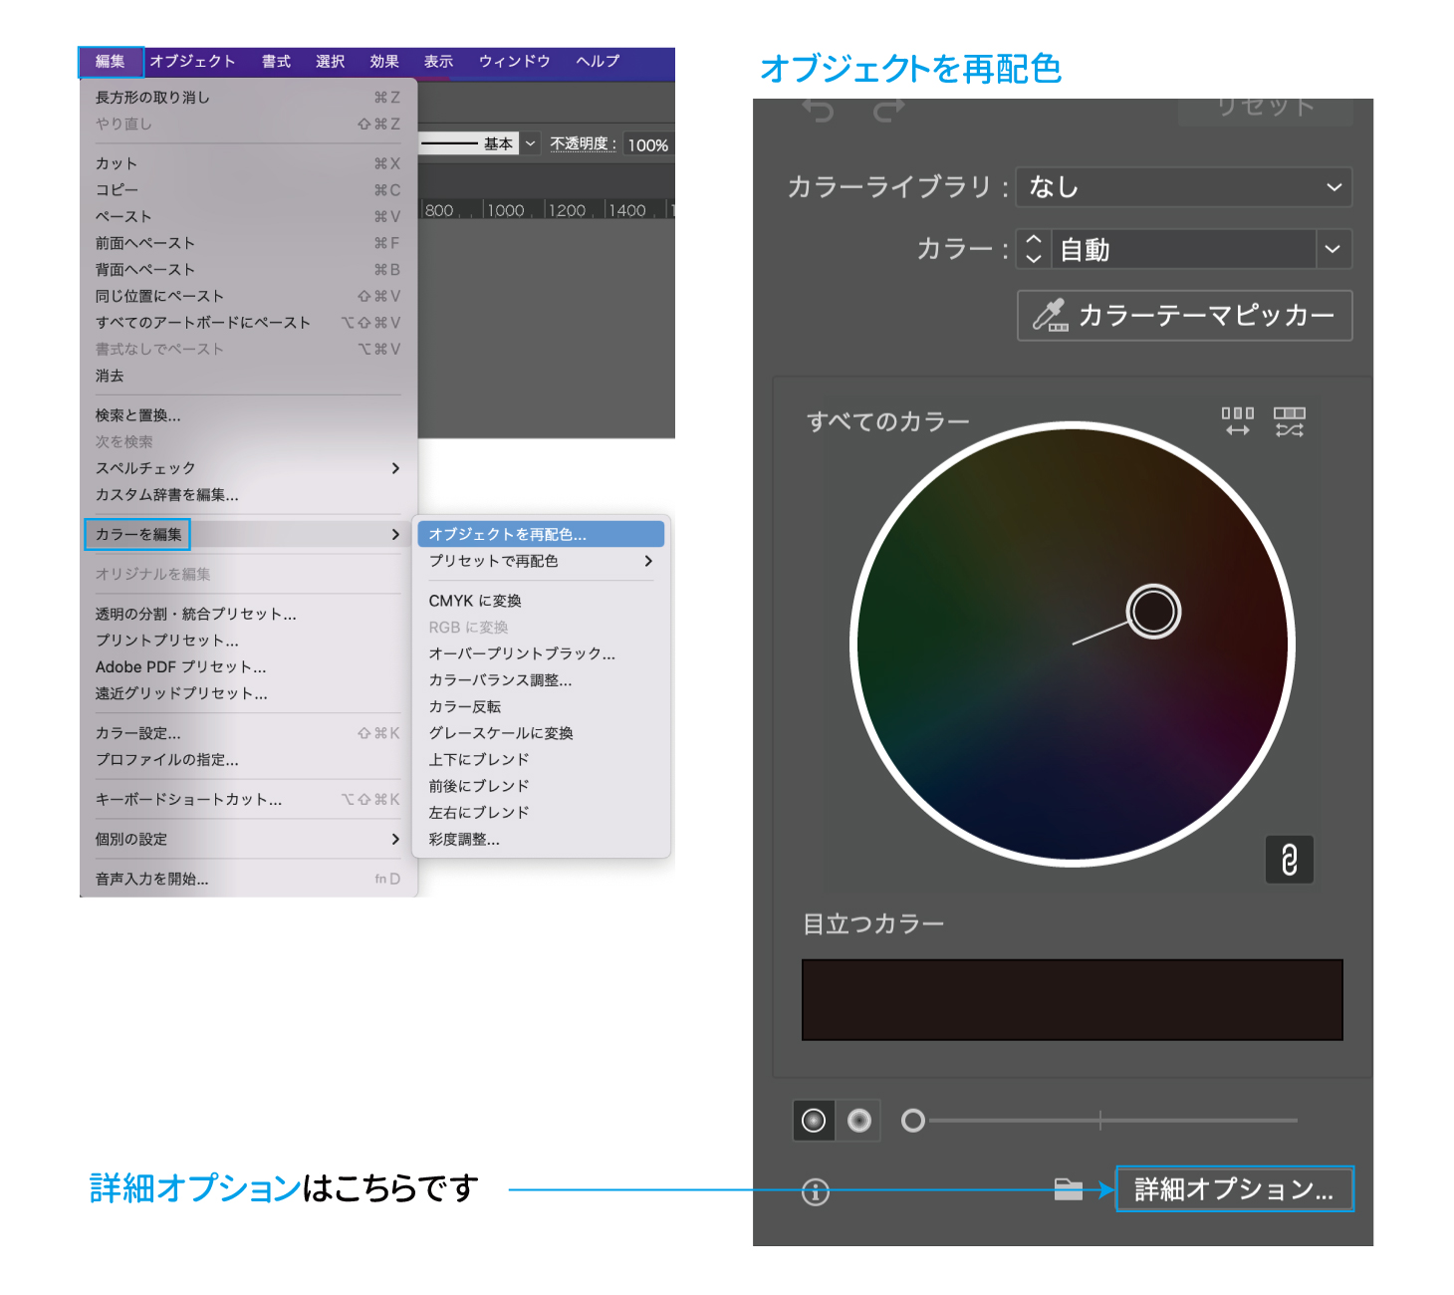Screen dimensions: 1454x1295
Task: Select the first color wheel display mode
Action: coord(814,1121)
